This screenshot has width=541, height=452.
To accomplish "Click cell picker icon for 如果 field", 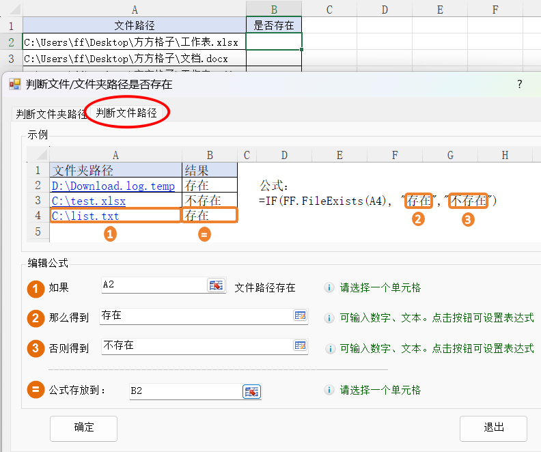I will click(x=217, y=285).
